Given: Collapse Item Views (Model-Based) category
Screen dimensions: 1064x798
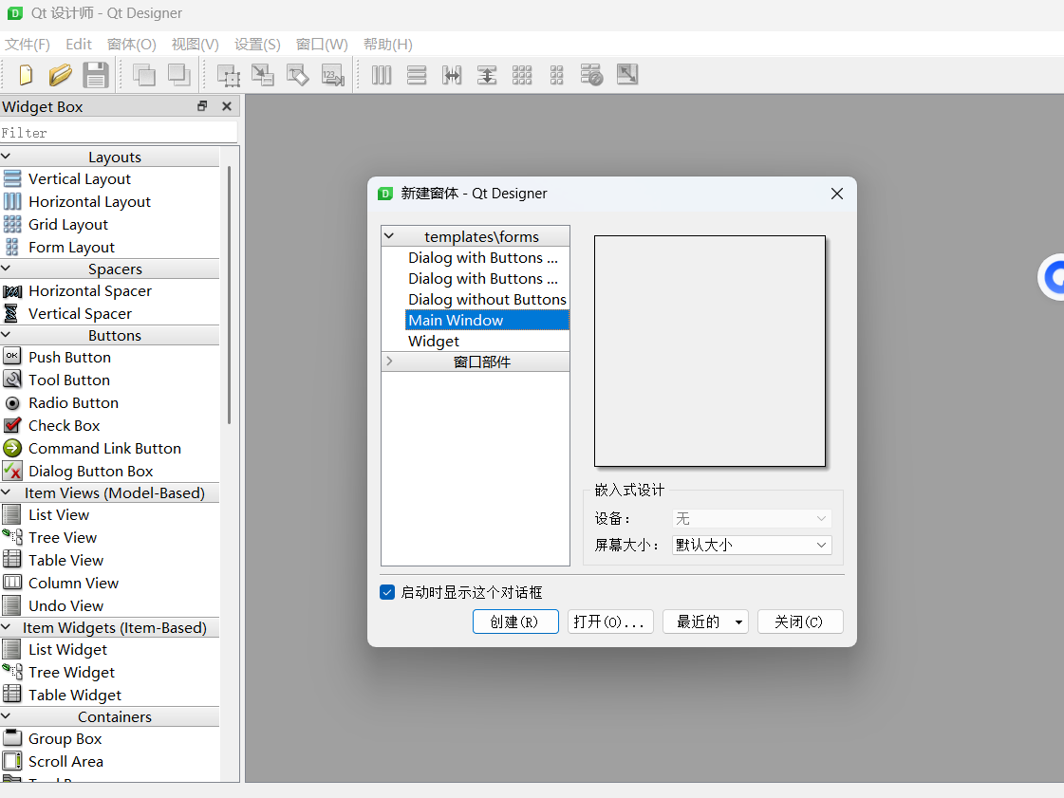Looking at the screenshot, I should point(6,492).
